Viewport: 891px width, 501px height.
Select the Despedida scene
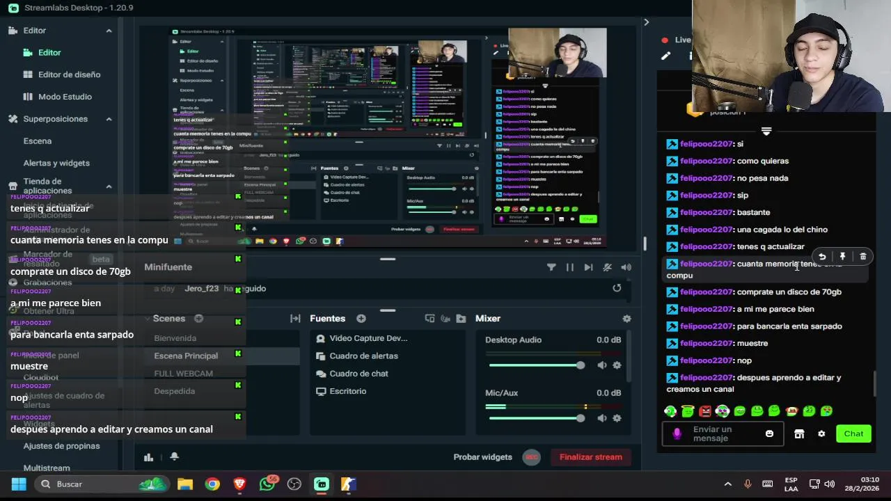(x=174, y=391)
